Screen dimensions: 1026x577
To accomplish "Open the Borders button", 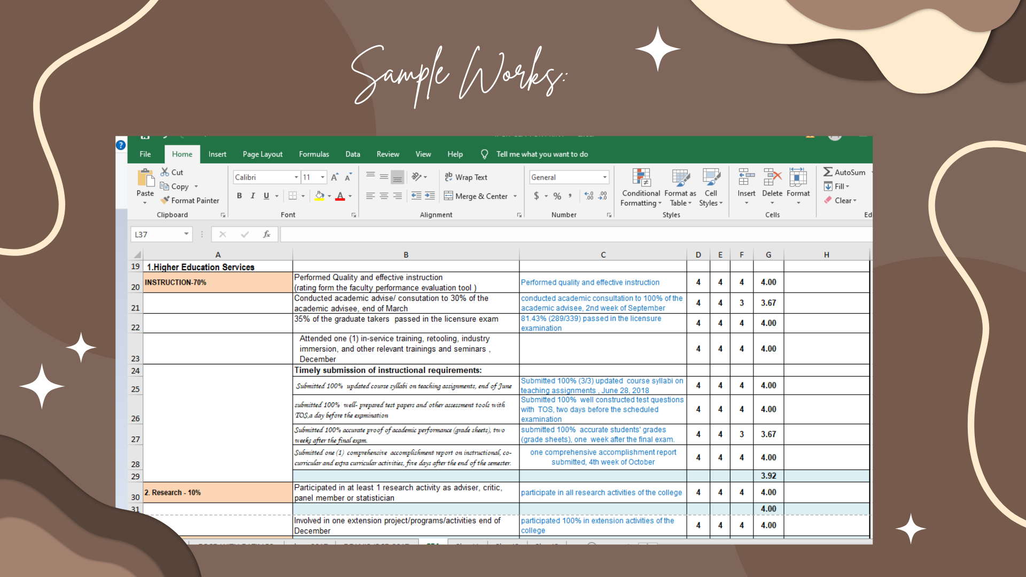I will click(292, 196).
